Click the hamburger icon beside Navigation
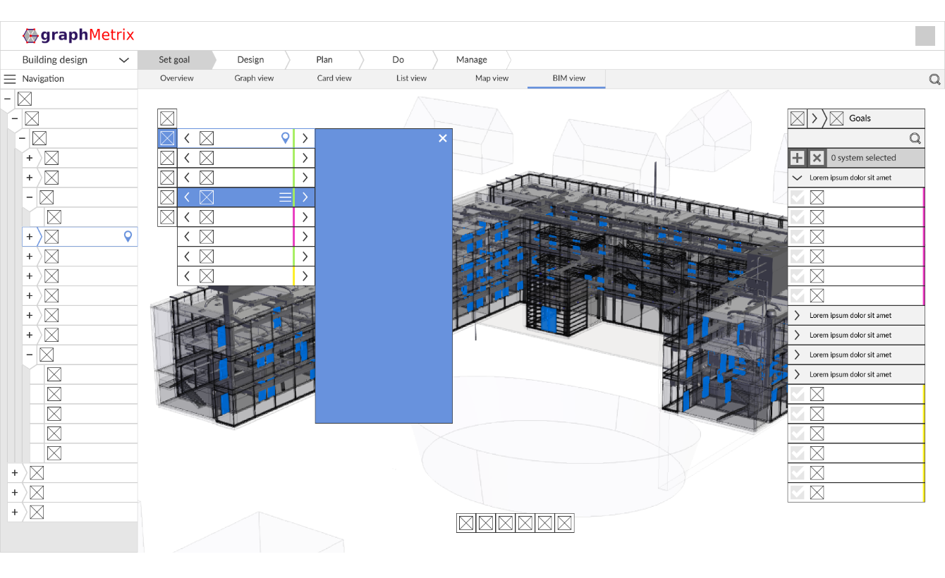The height and width of the screenshot is (578, 945). pyautogui.click(x=10, y=79)
